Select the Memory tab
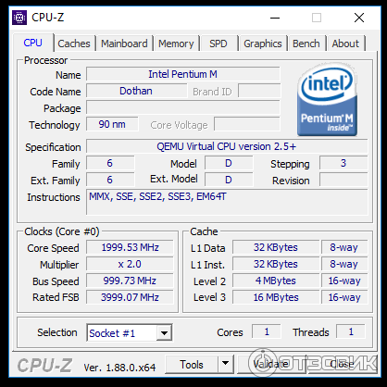 (x=176, y=44)
